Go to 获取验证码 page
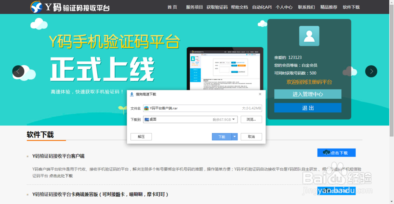 (217, 7)
